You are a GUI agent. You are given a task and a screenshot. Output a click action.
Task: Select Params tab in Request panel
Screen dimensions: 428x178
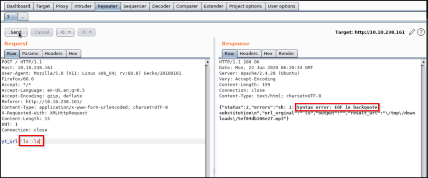30,54
